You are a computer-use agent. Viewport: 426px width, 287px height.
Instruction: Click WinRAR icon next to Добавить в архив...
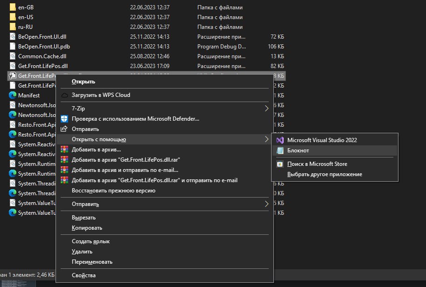64,150
